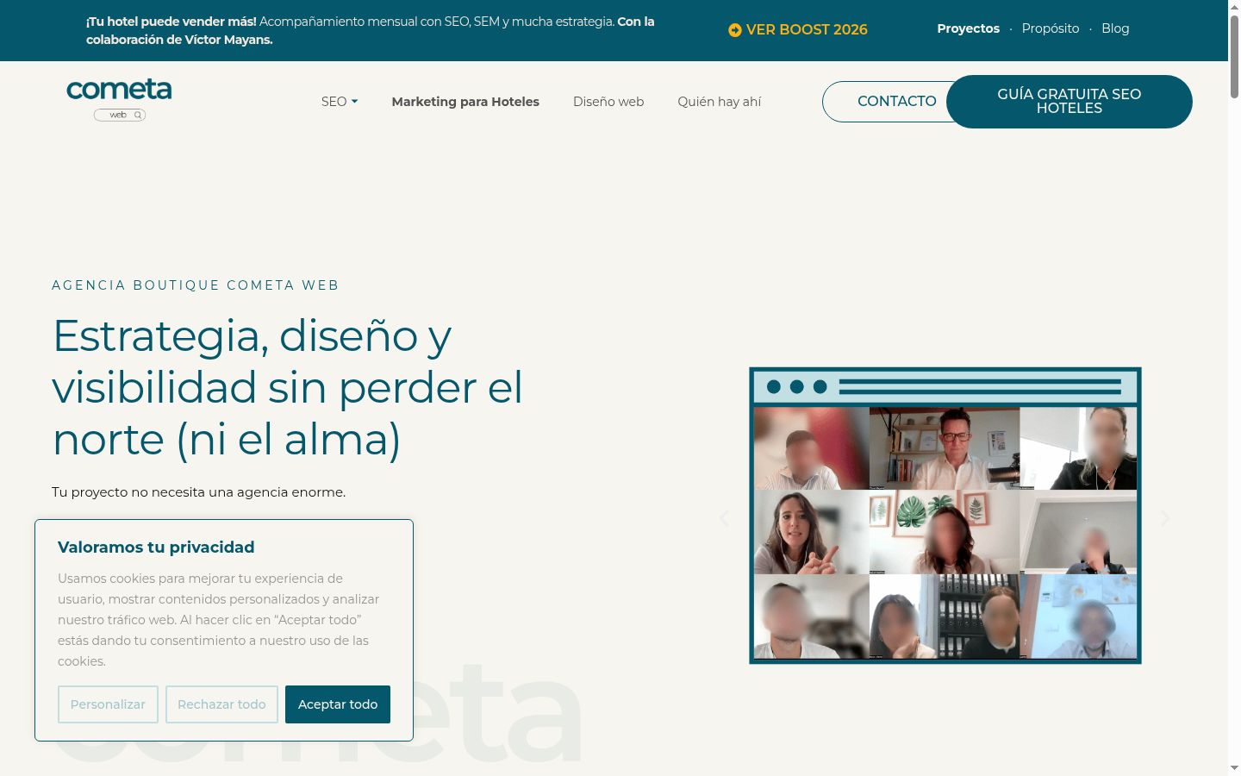Click 'Tu proyecto no necesita una agencia enorme' text
This screenshot has height=776, width=1241.
(198, 492)
